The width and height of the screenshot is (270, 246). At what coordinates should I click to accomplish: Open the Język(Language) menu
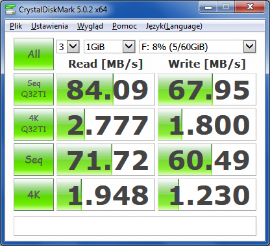tap(174, 26)
